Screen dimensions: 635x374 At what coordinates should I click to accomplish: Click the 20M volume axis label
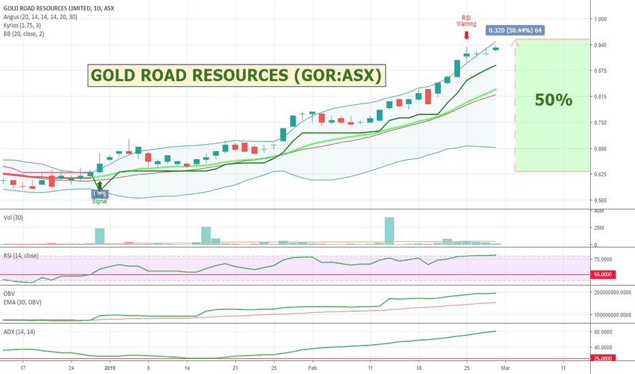pyautogui.click(x=599, y=228)
